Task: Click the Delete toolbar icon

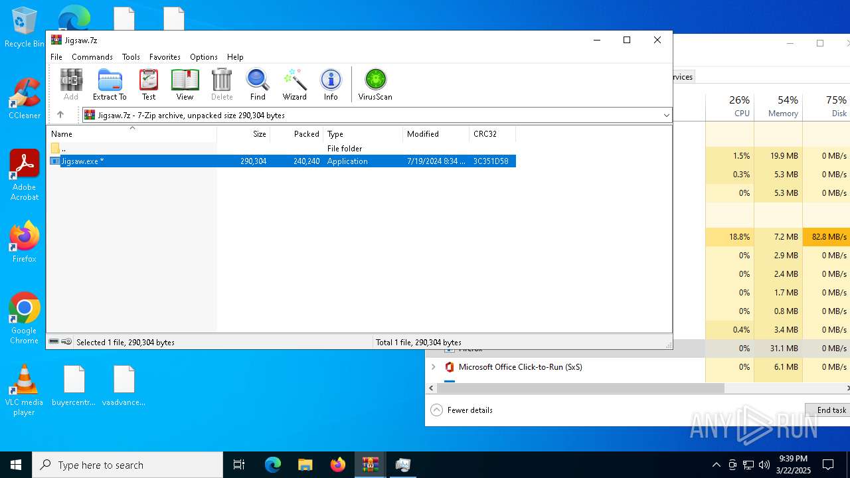Action: [x=222, y=84]
